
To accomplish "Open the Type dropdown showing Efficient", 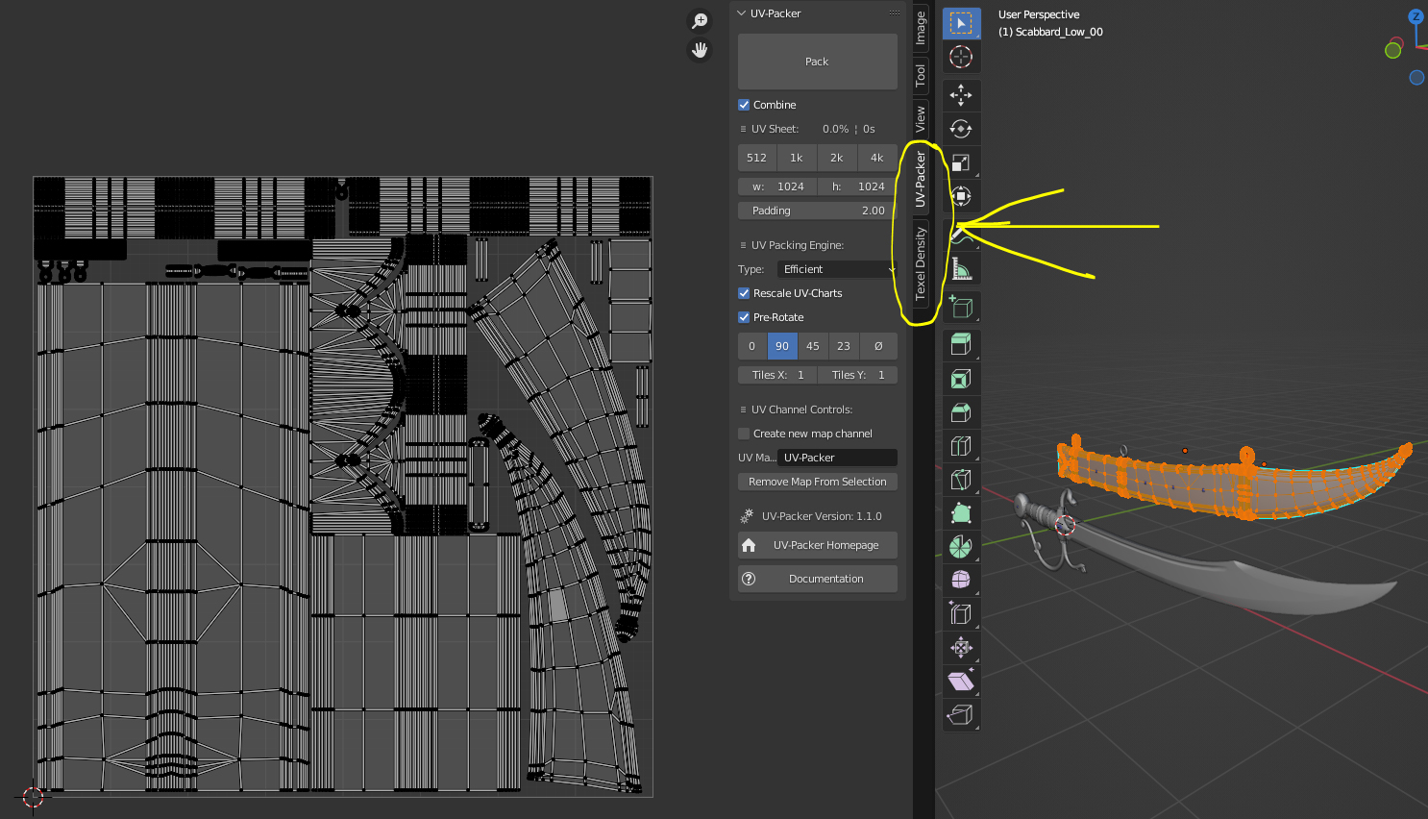I will [x=836, y=269].
